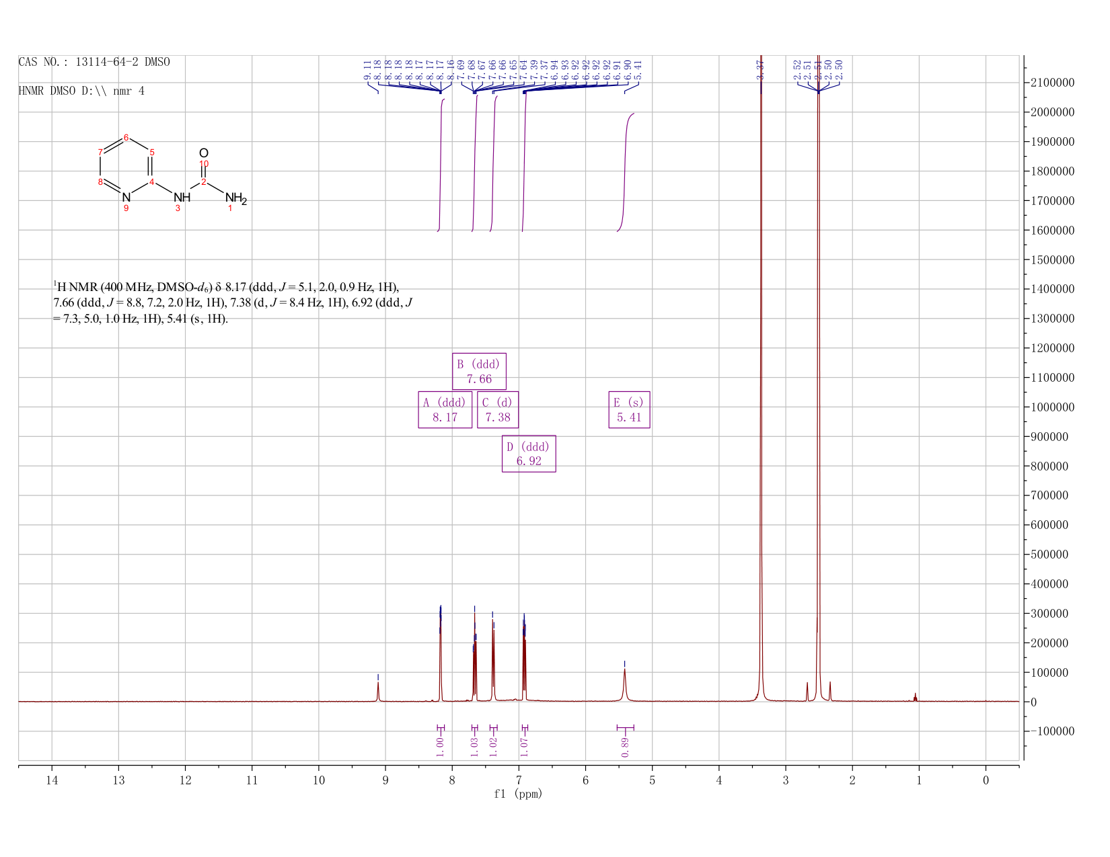Select the 1H NMR multiplet report text
This screenshot has height=857, width=1110.
232,302
